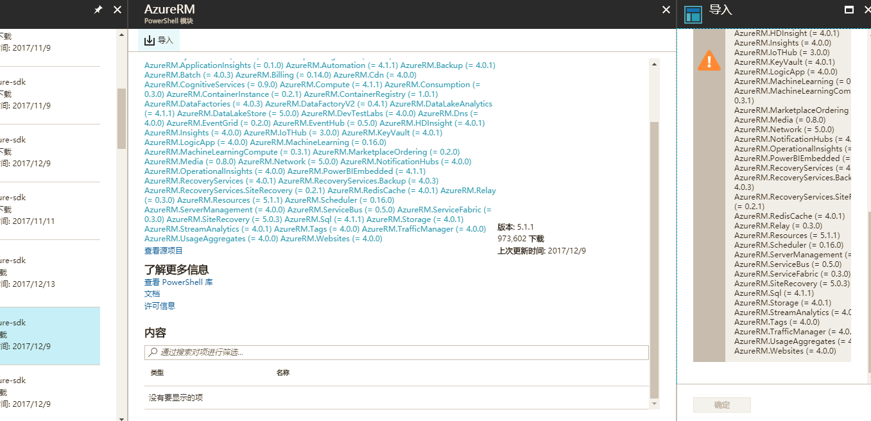Open AzureRM.CognitiveServices dependency link

pyautogui.click(x=211, y=85)
